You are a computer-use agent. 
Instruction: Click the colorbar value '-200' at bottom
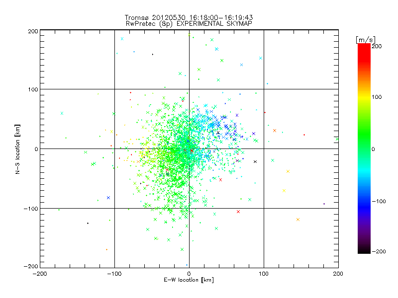[379, 251]
